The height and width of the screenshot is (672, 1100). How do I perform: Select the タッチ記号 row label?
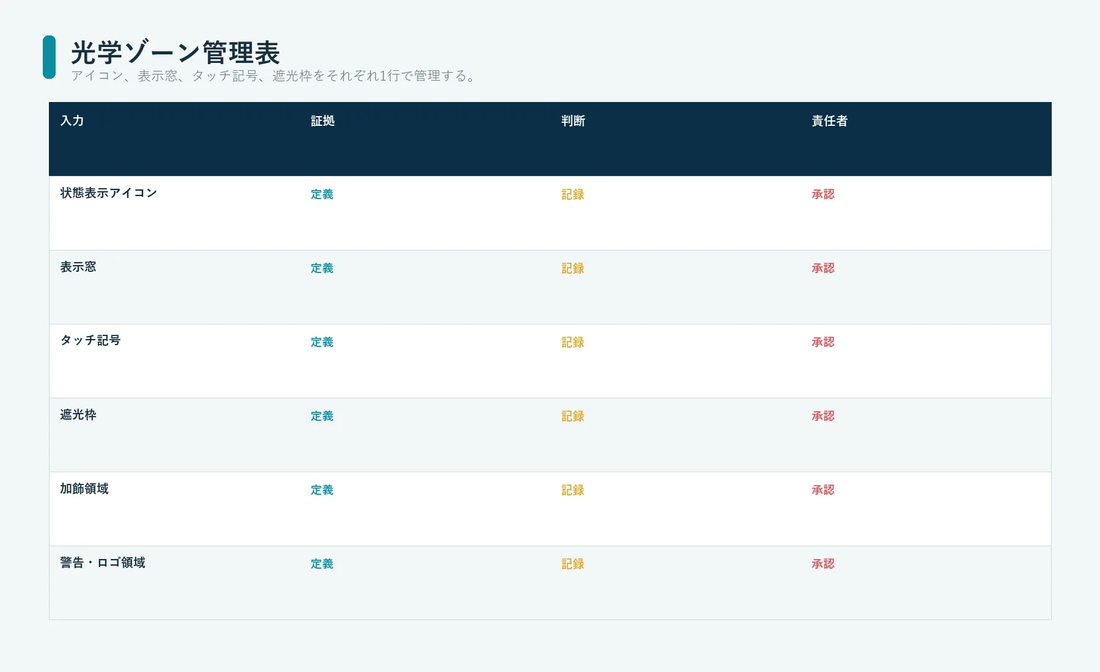90,340
